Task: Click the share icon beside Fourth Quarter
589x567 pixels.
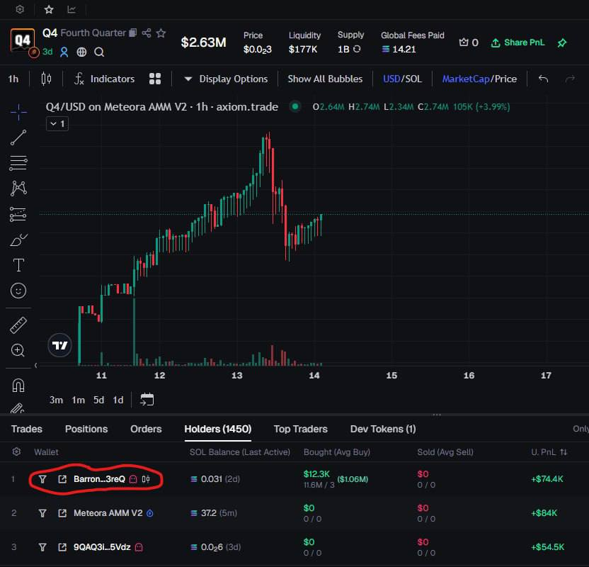Action: pyautogui.click(x=147, y=33)
